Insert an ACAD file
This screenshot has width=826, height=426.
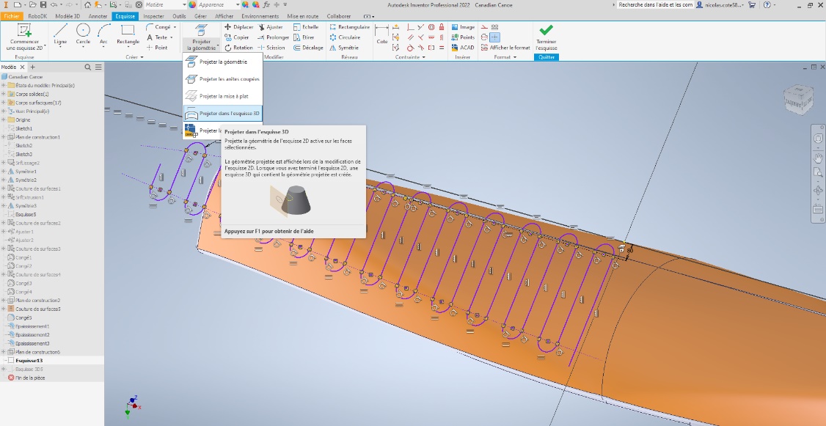click(463, 48)
